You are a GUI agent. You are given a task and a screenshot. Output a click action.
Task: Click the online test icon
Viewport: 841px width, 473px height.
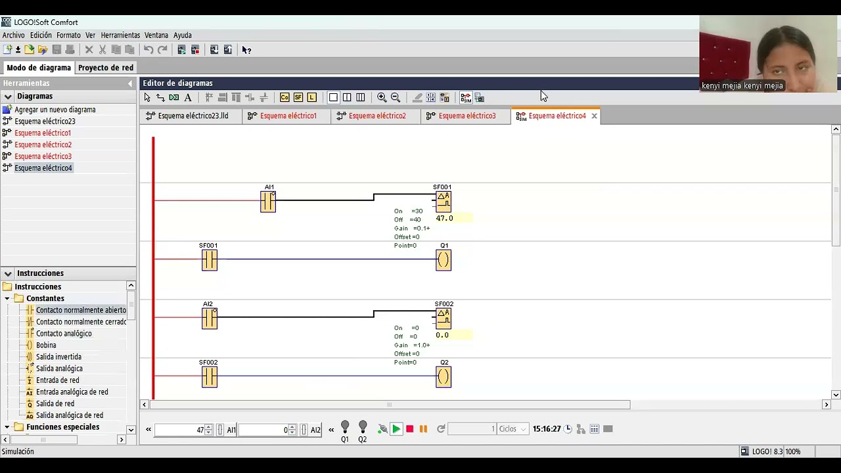480,97
